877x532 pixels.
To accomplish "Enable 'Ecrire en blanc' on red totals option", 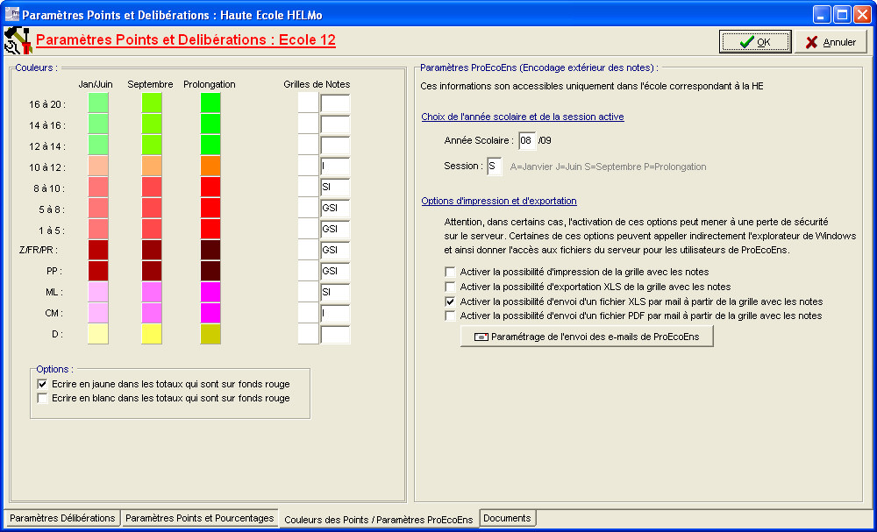I will tap(42, 399).
